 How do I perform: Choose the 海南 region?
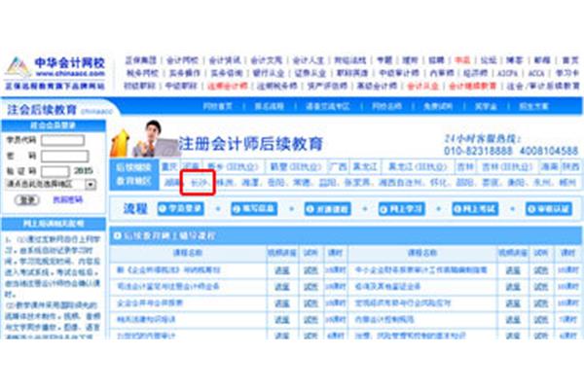tap(550, 166)
